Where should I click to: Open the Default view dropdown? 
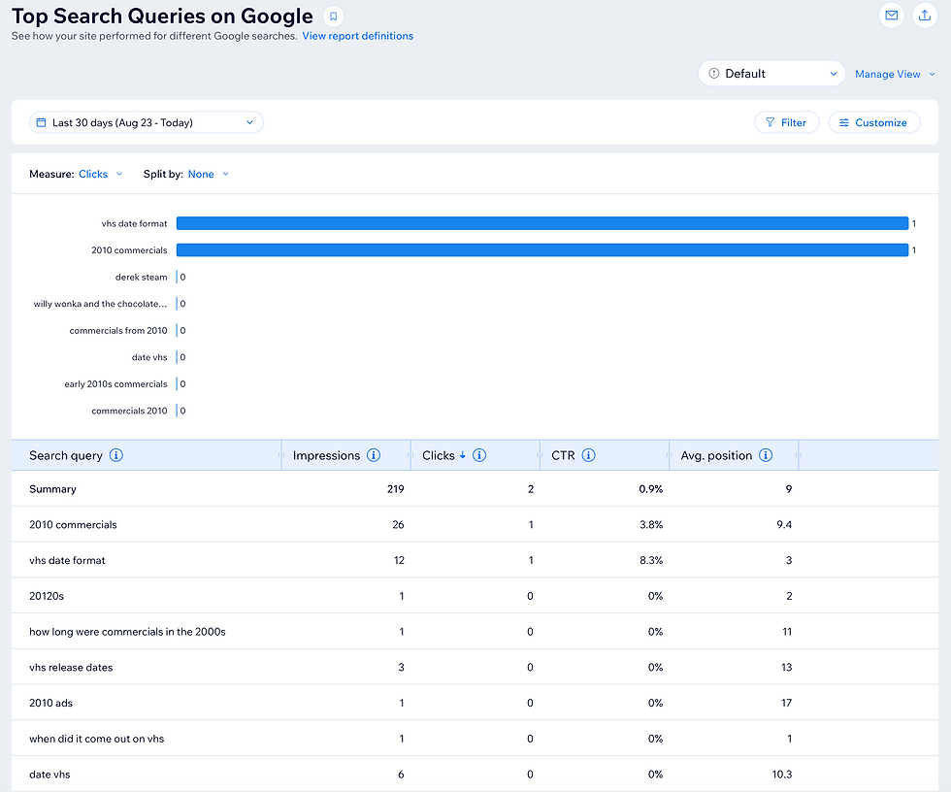coord(771,74)
